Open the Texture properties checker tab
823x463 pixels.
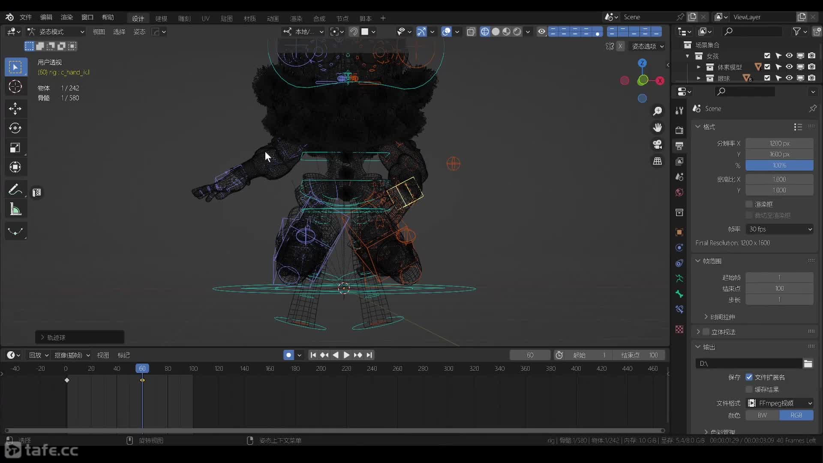pyautogui.click(x=679, y=329)
